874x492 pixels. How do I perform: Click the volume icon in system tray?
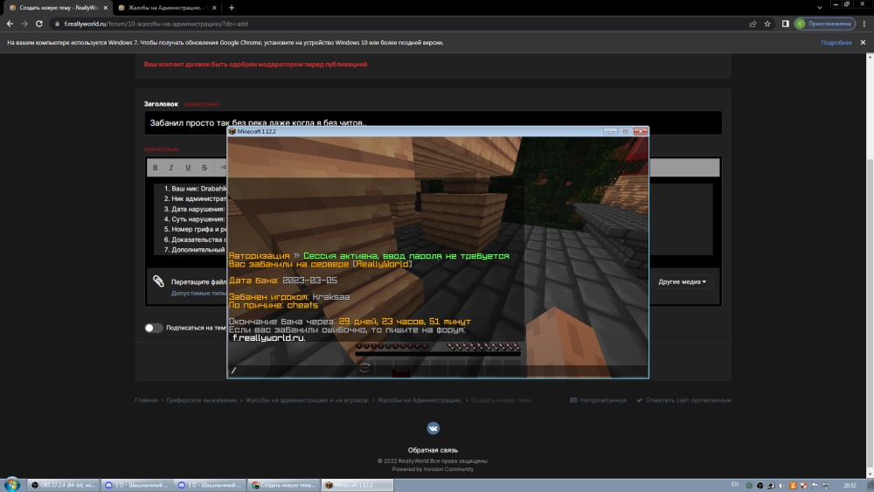(781, 485)
